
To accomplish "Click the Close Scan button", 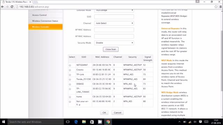I will [x=111, y=49].
